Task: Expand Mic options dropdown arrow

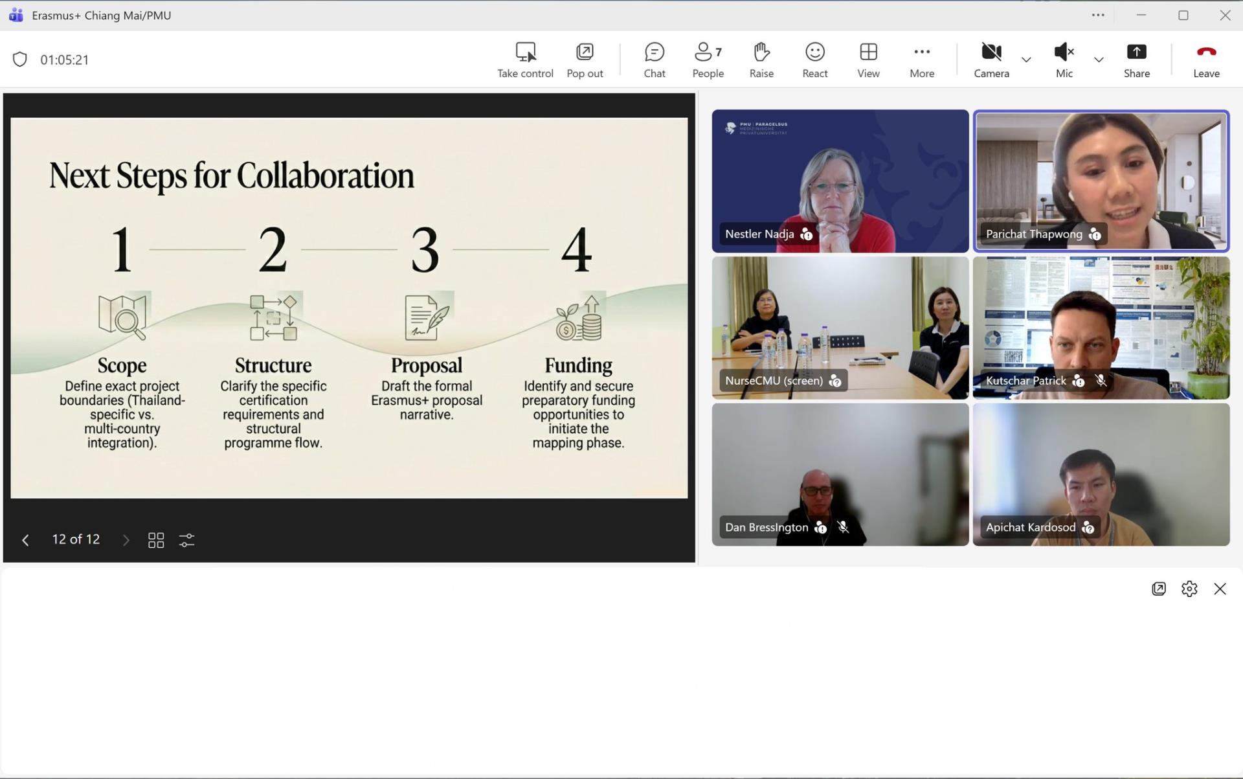Action: [1099, 60]
